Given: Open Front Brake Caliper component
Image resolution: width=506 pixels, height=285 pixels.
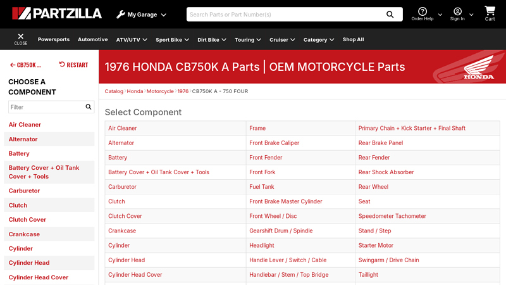Looking at the screenshot, I should 274,143.
